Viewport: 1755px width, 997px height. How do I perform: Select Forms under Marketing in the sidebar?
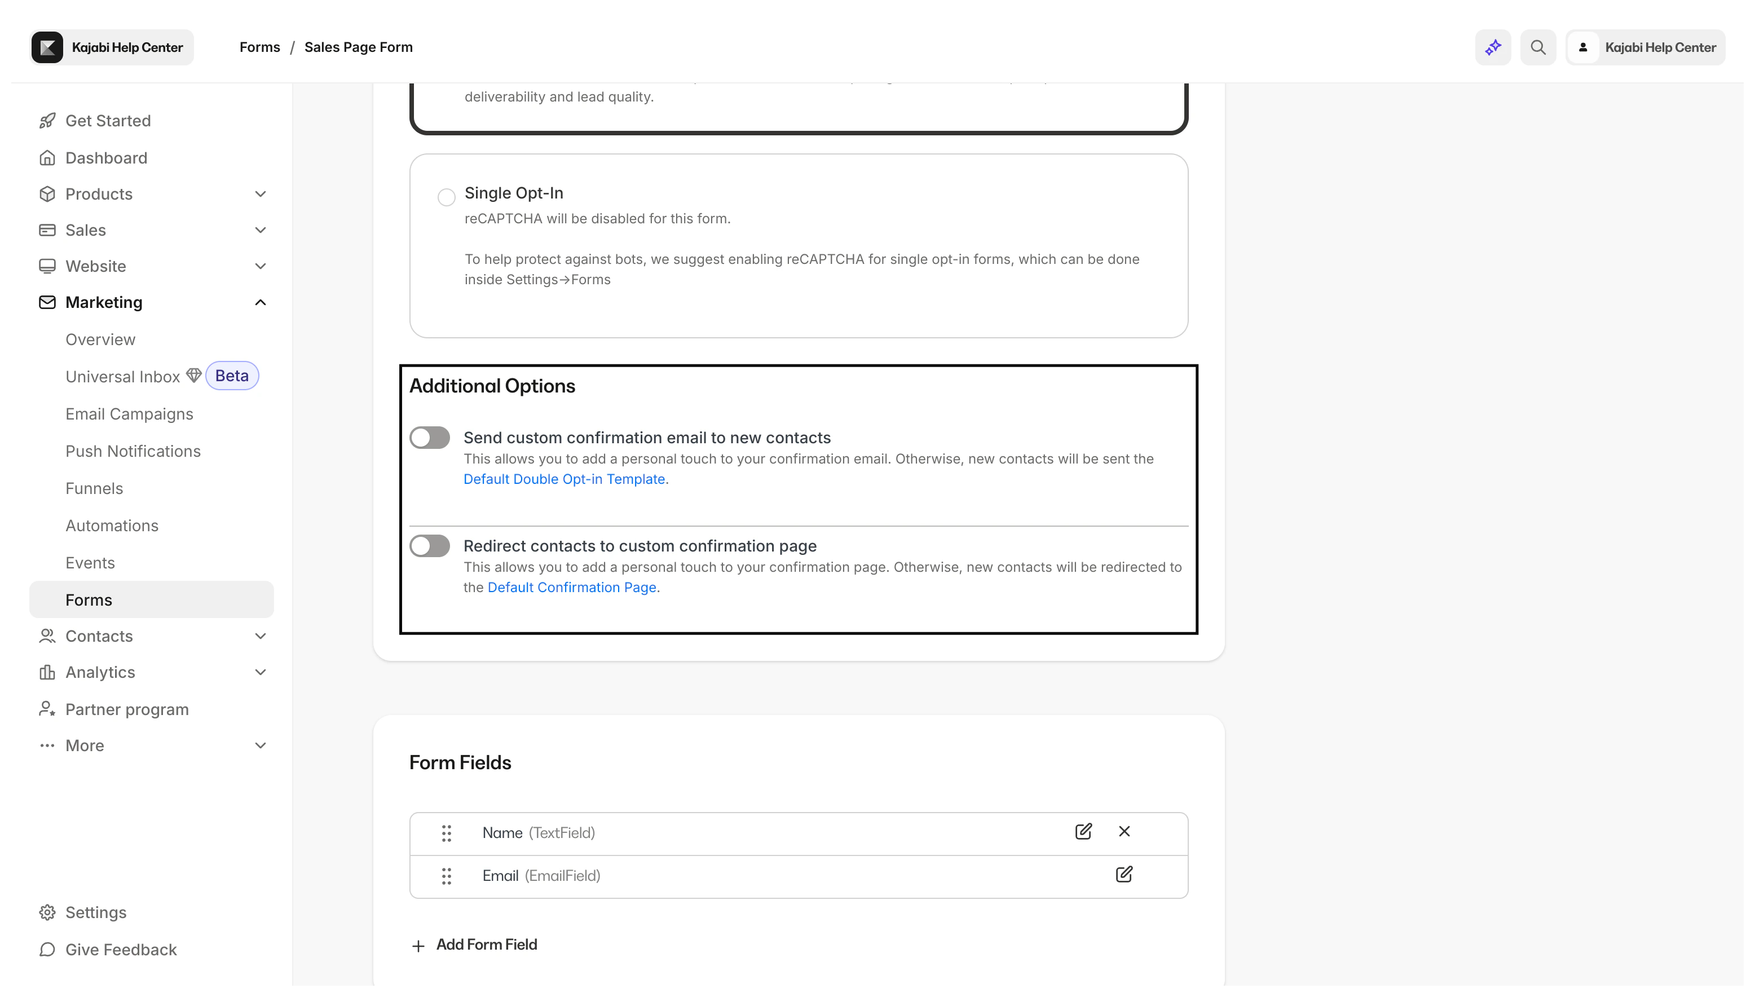pyautogui.click(x=89, y=599)
